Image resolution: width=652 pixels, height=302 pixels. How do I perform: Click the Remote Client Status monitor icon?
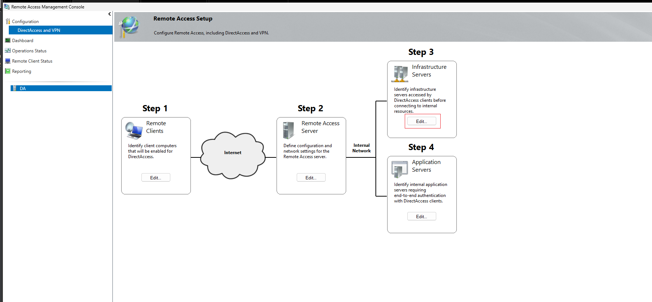8,61
